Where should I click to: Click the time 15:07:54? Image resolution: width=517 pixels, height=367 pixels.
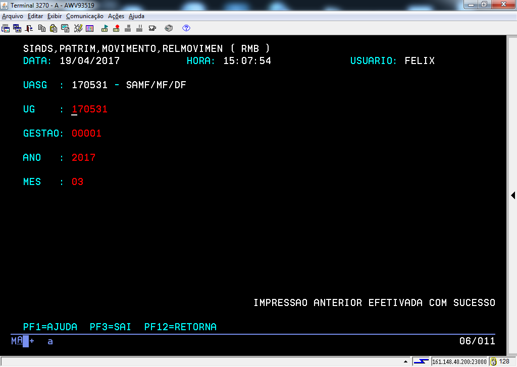tap(247, 61)
